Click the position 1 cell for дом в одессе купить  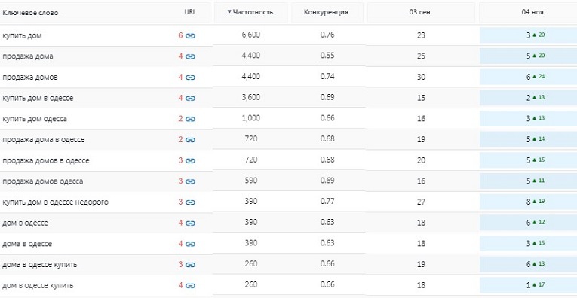pyautogui.click(x=529, y=284)
